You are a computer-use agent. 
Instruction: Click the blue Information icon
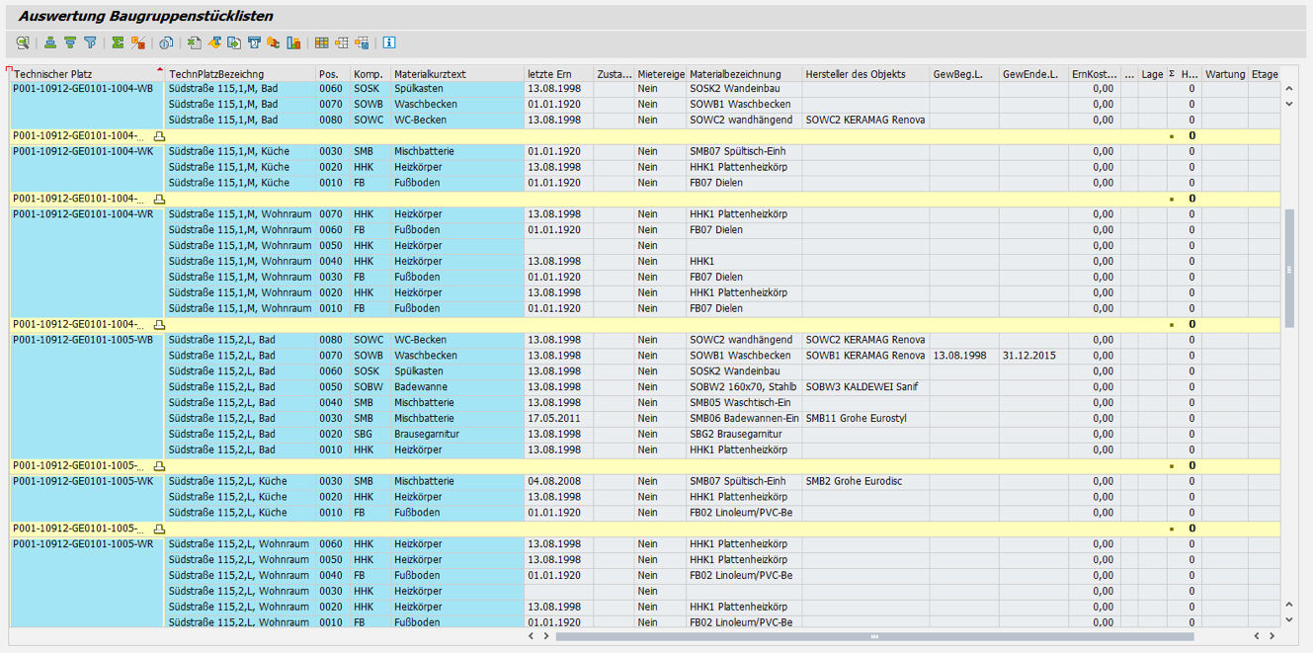coord(389,43)
